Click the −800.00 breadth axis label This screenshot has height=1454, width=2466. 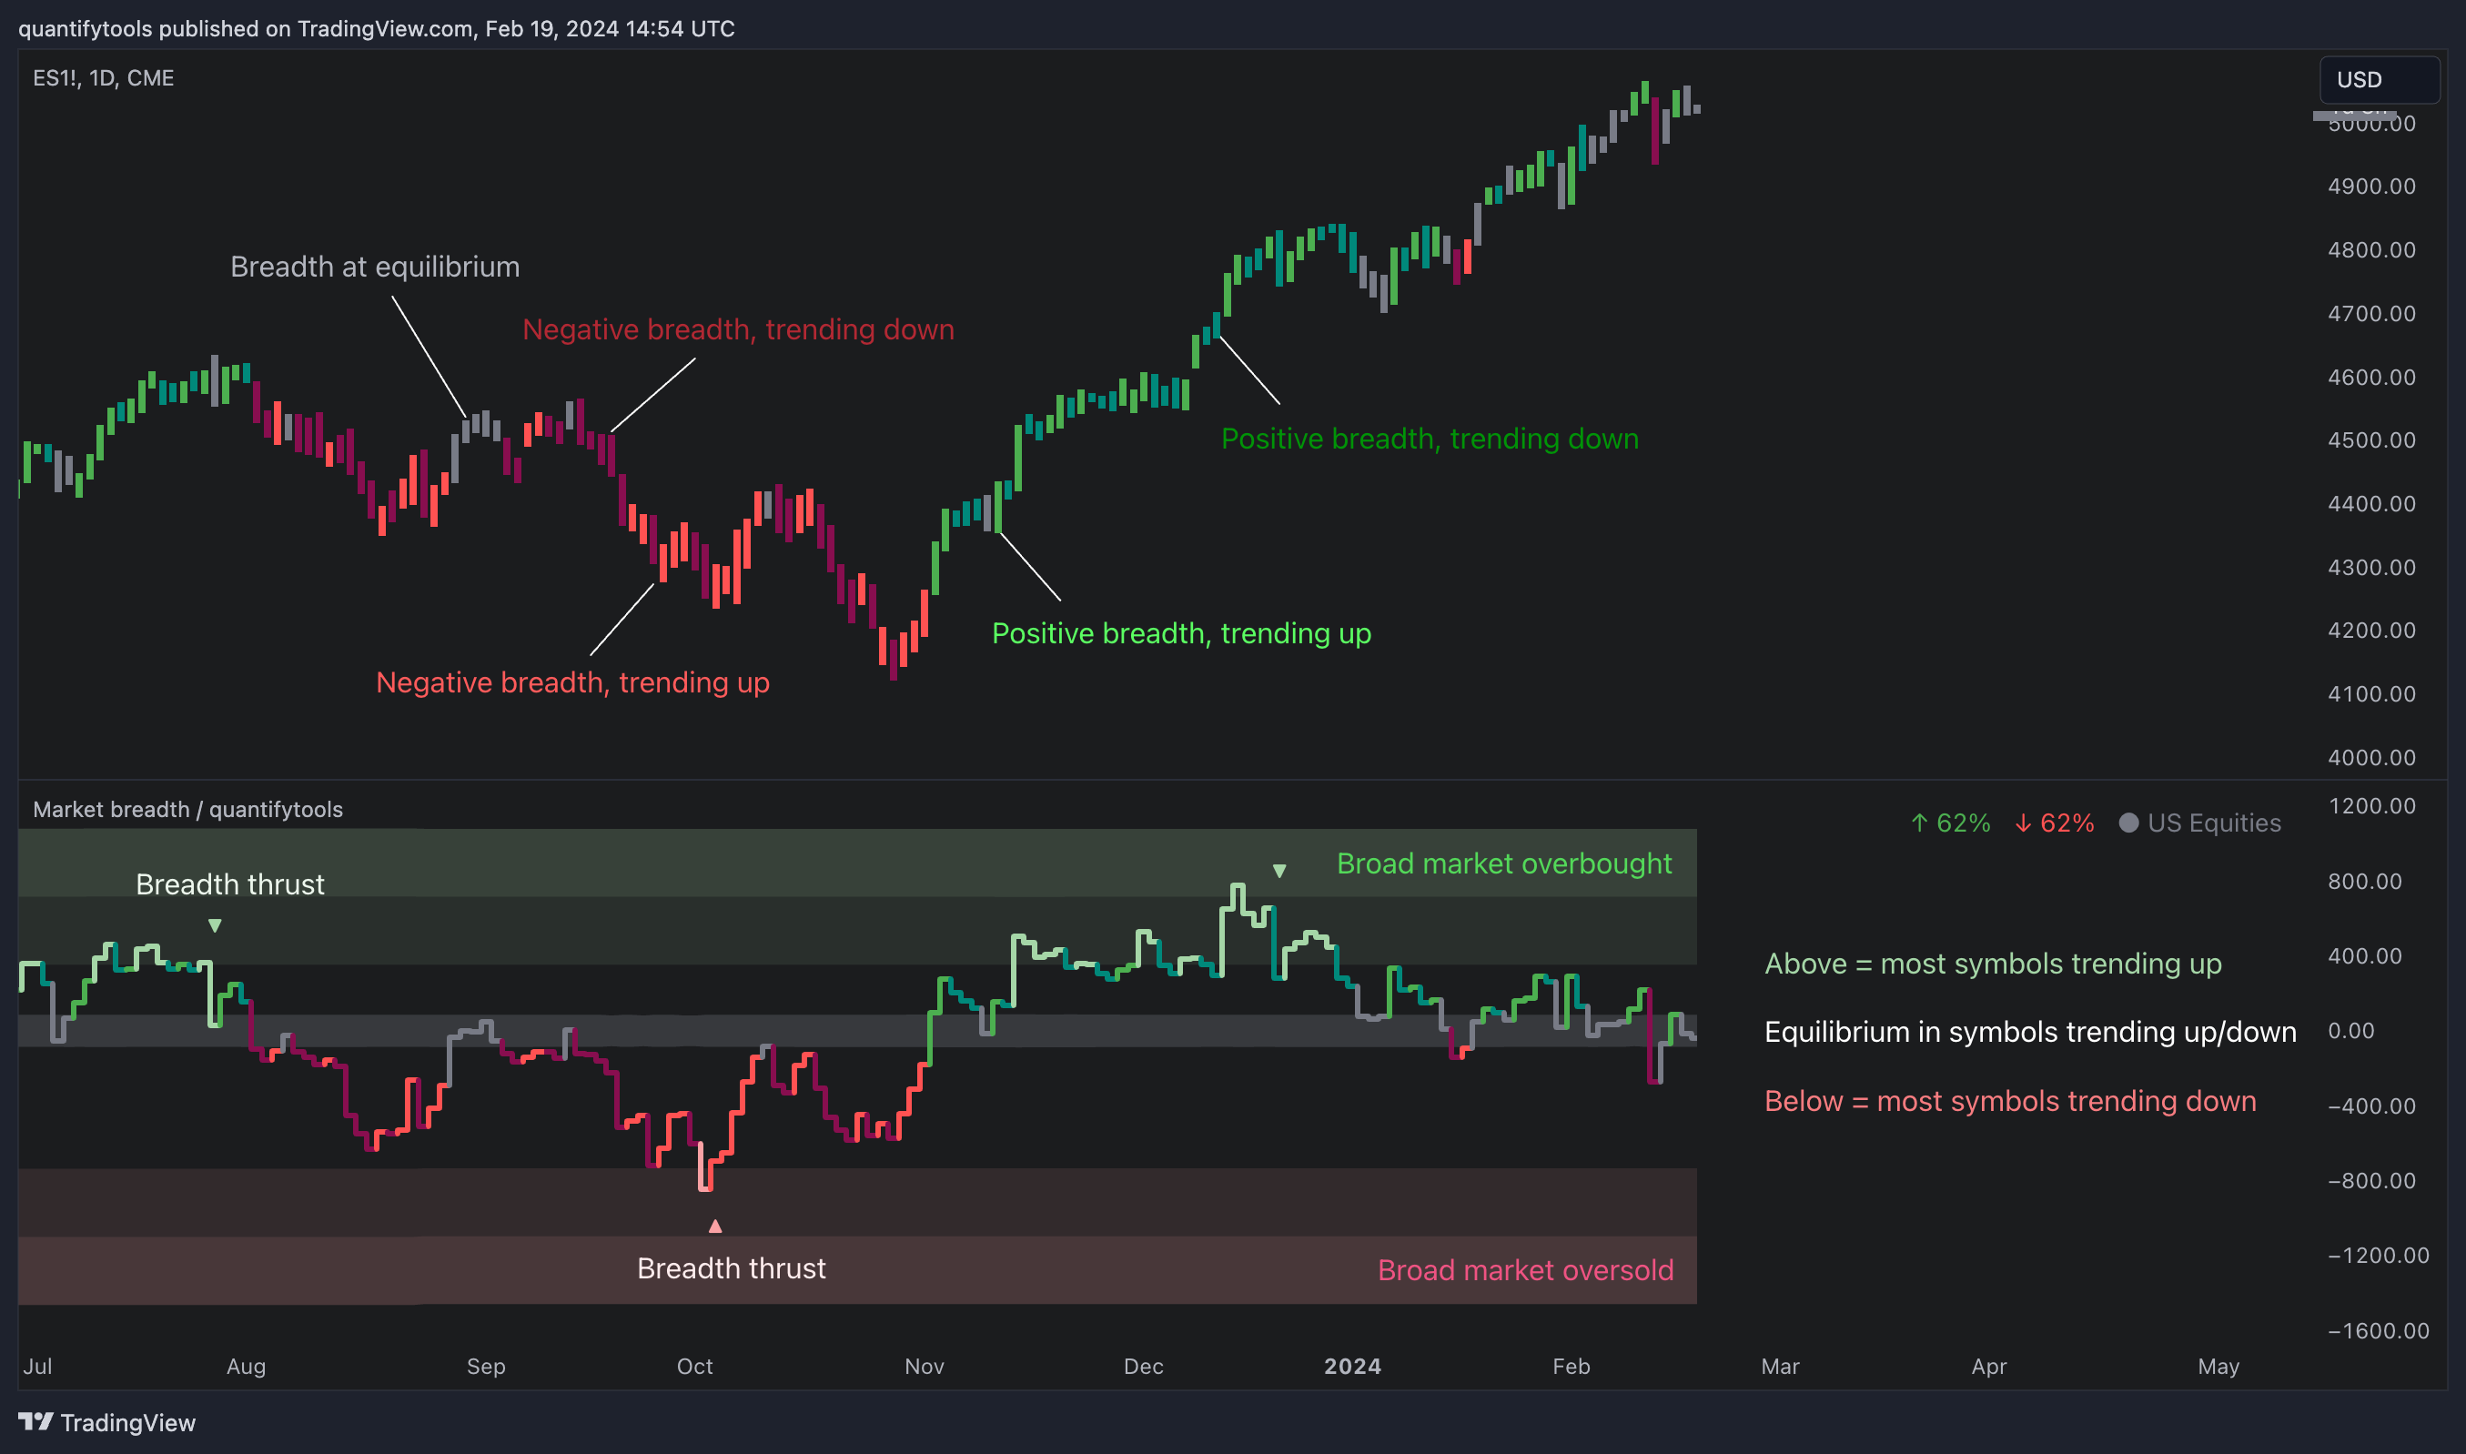point(2371,1181)
